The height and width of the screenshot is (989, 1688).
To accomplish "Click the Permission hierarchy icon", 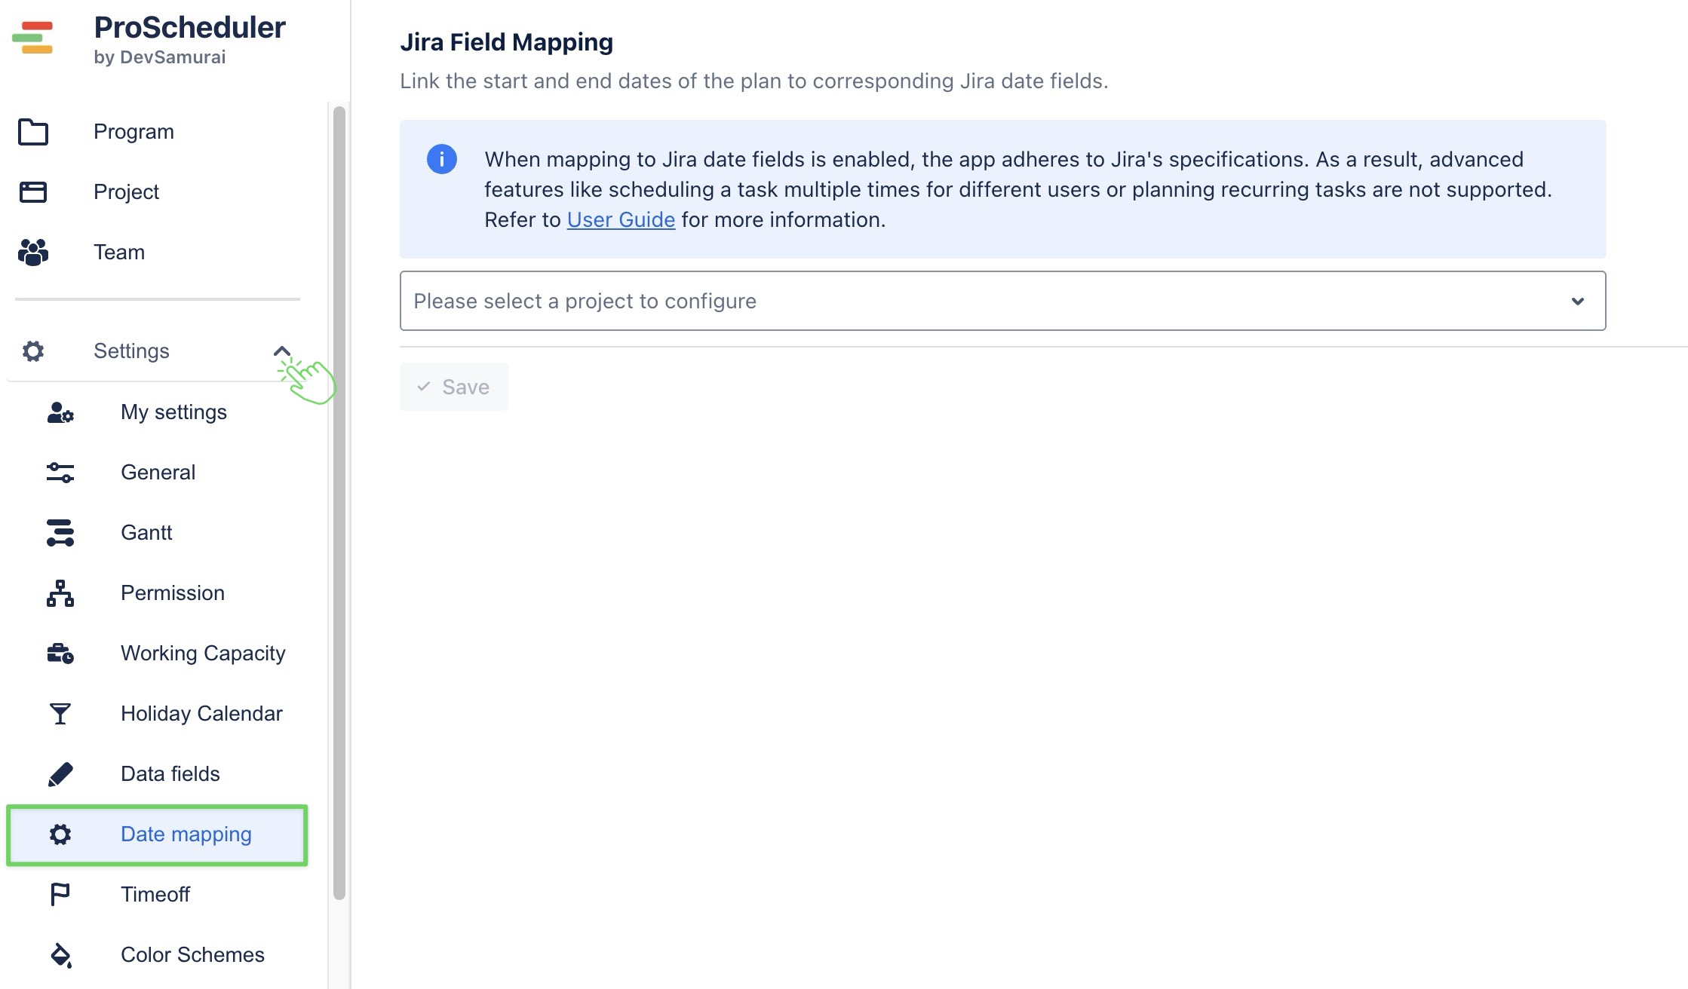I will tap(60, 593).
